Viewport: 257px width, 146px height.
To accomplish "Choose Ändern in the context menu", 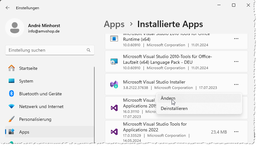I will tap(199, 98).
